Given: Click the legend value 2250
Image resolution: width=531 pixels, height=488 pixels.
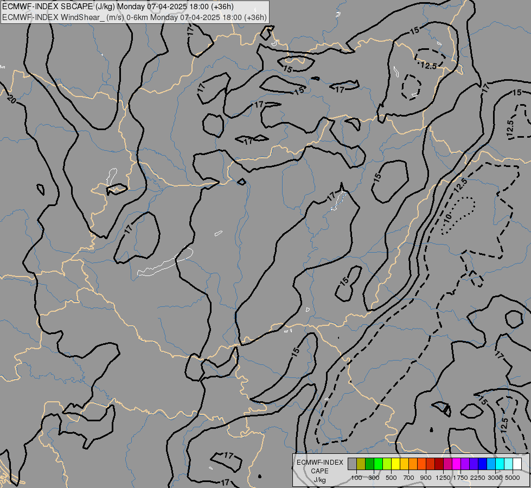Looking at the screenshot, I should [477, 478].
